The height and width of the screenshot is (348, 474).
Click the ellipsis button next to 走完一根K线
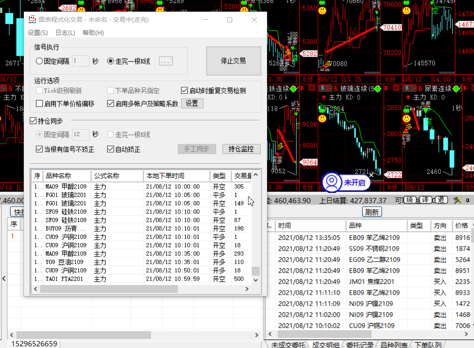click(166, 61)
